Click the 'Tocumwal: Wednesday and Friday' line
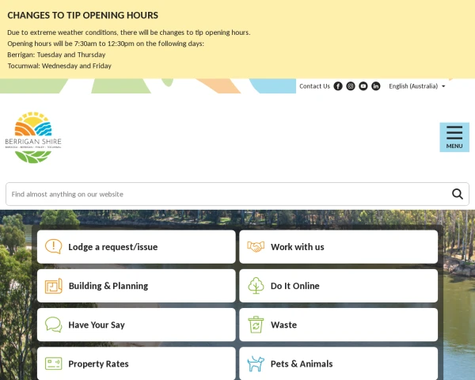This screenshot has width=475, height=380. point(59,66)
